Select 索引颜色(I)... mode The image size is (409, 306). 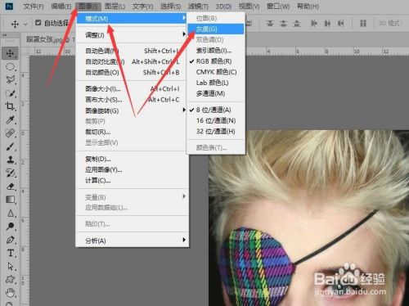[x=216, y=51]
